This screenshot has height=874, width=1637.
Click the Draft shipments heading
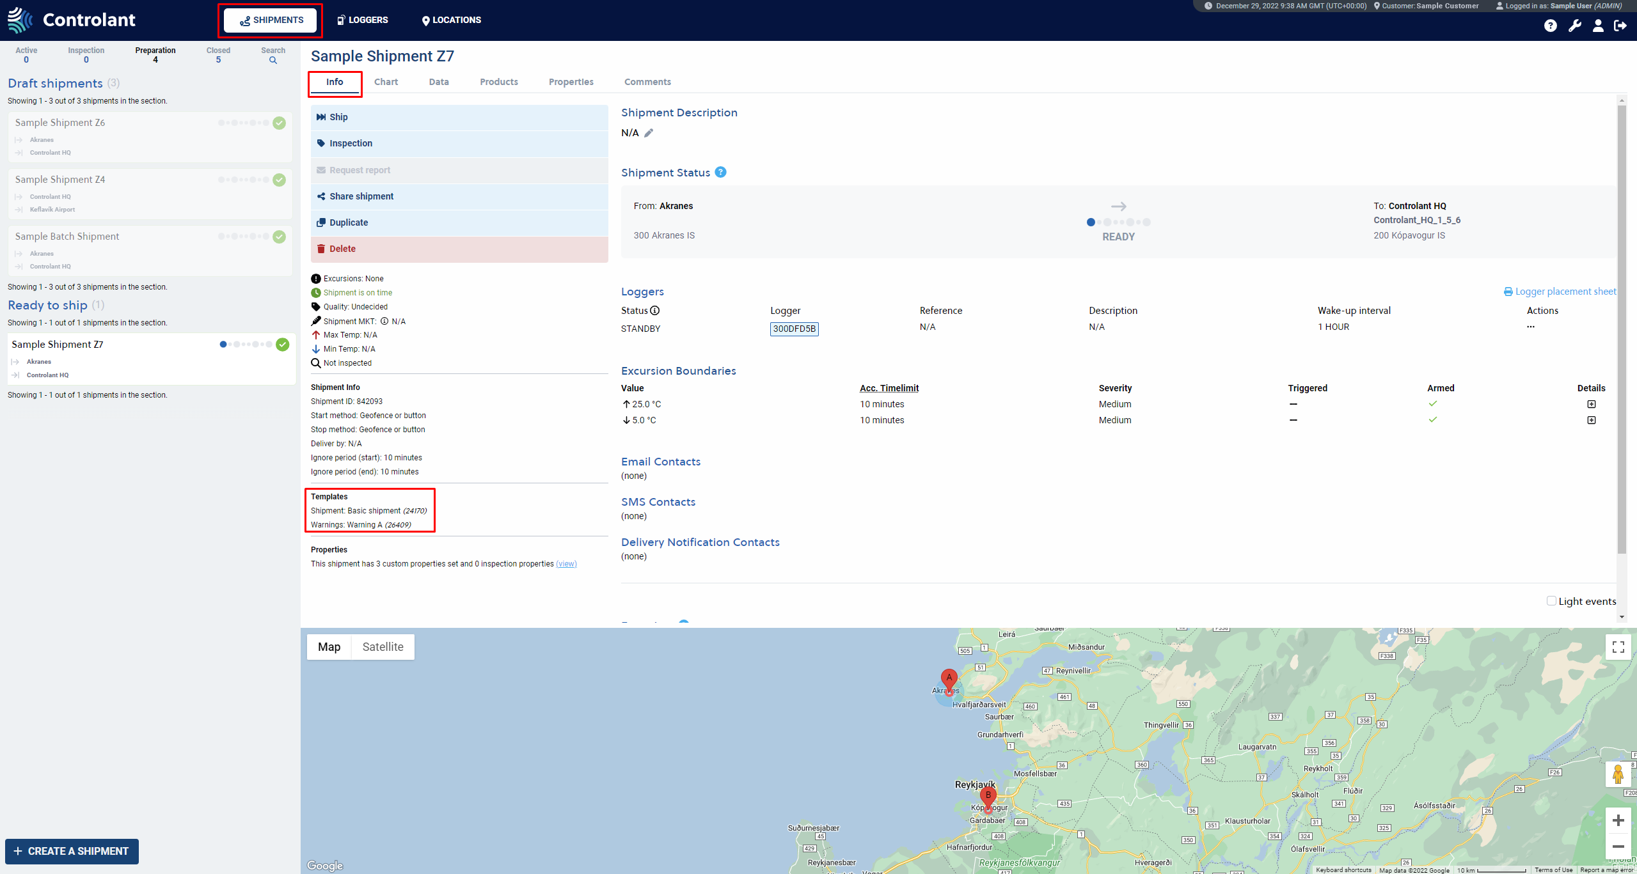point(55,83)
